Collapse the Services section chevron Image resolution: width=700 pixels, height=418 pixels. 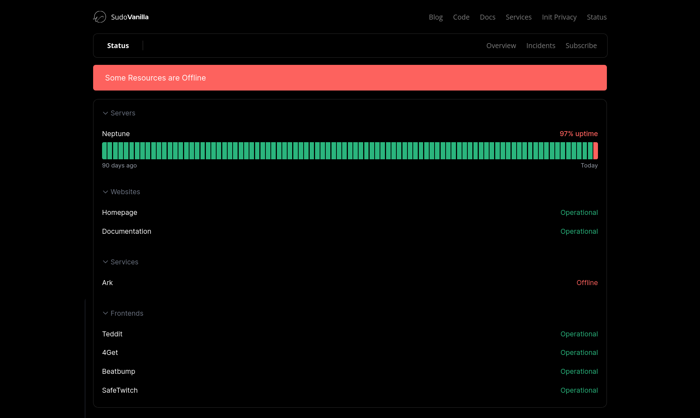(x=105, y=262)
